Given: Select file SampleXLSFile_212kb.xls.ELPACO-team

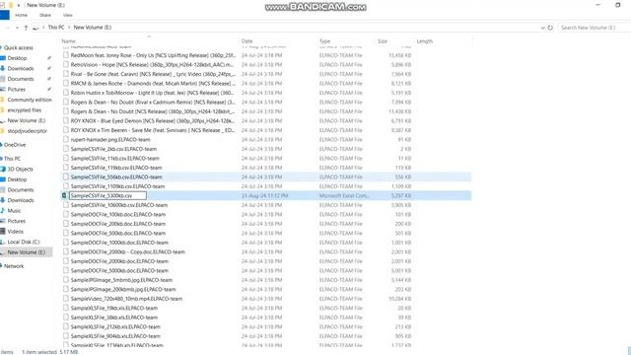Looking at the screenshot, I should point(115,326).
